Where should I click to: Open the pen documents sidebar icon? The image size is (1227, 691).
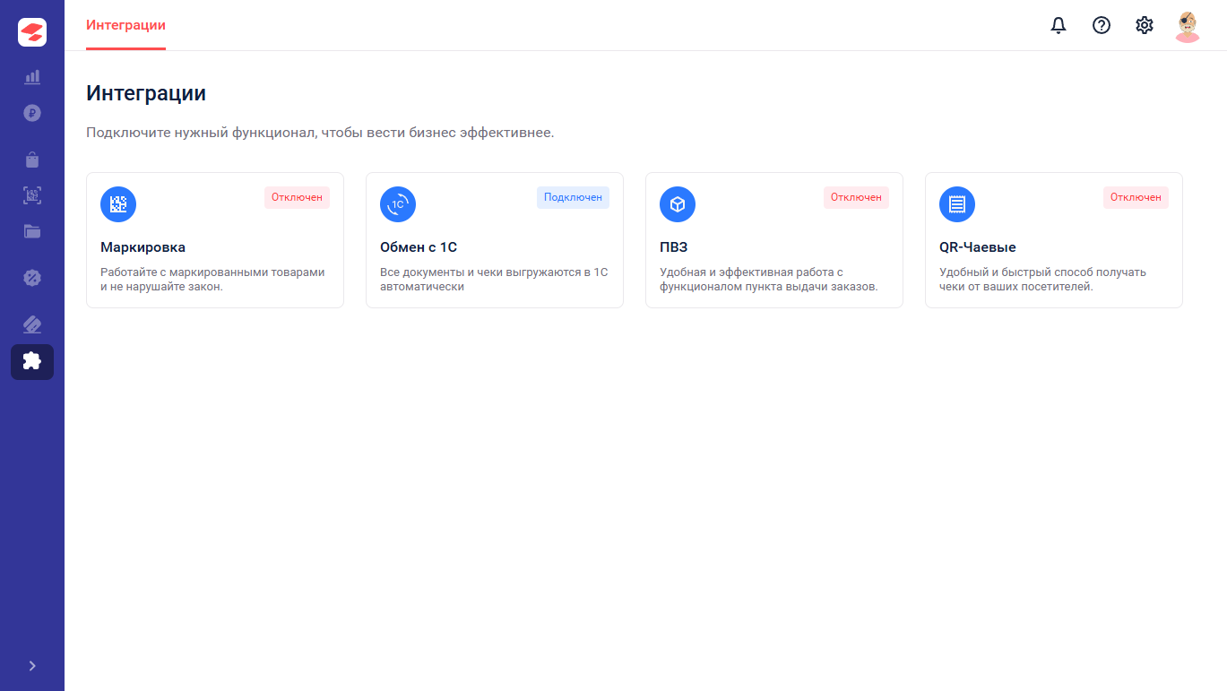(32, 324)
